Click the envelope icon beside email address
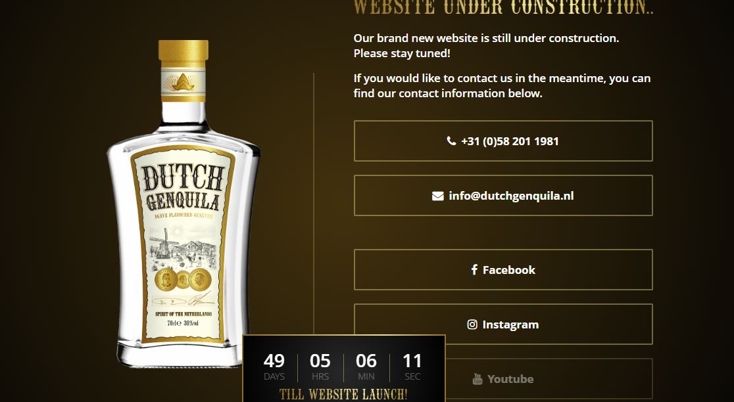 point(437,196)
